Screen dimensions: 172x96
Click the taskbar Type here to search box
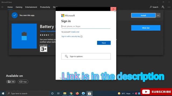pos(28,93)
